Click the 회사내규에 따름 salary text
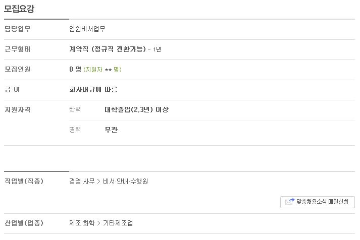 93,89
